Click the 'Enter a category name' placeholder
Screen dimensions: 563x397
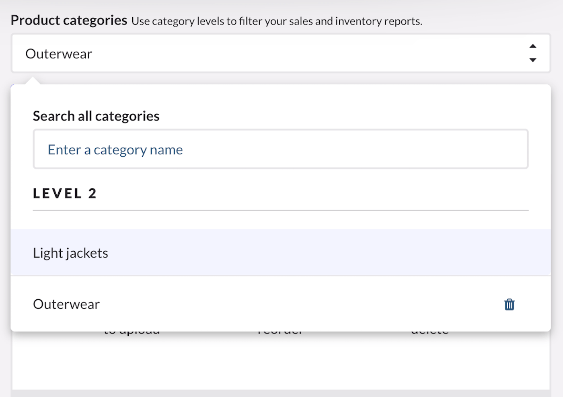115,150
